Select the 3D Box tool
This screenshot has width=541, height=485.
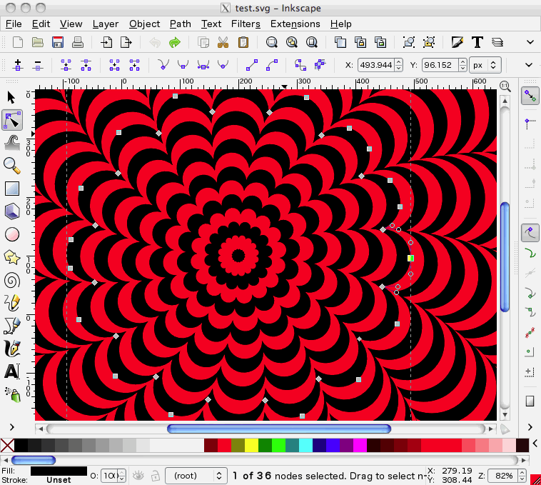click(x=12, y=211)
